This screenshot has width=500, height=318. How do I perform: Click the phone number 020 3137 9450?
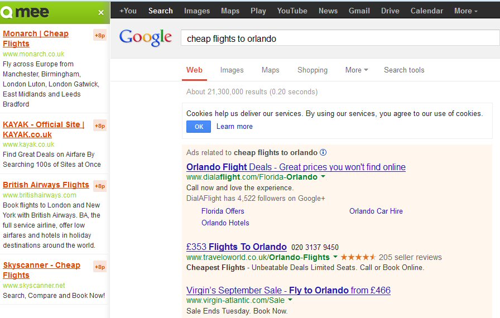315,247
